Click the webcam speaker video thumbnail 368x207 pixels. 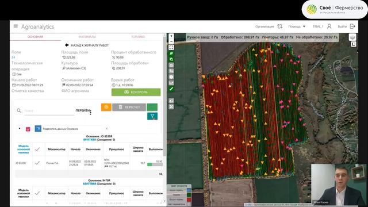339,185
